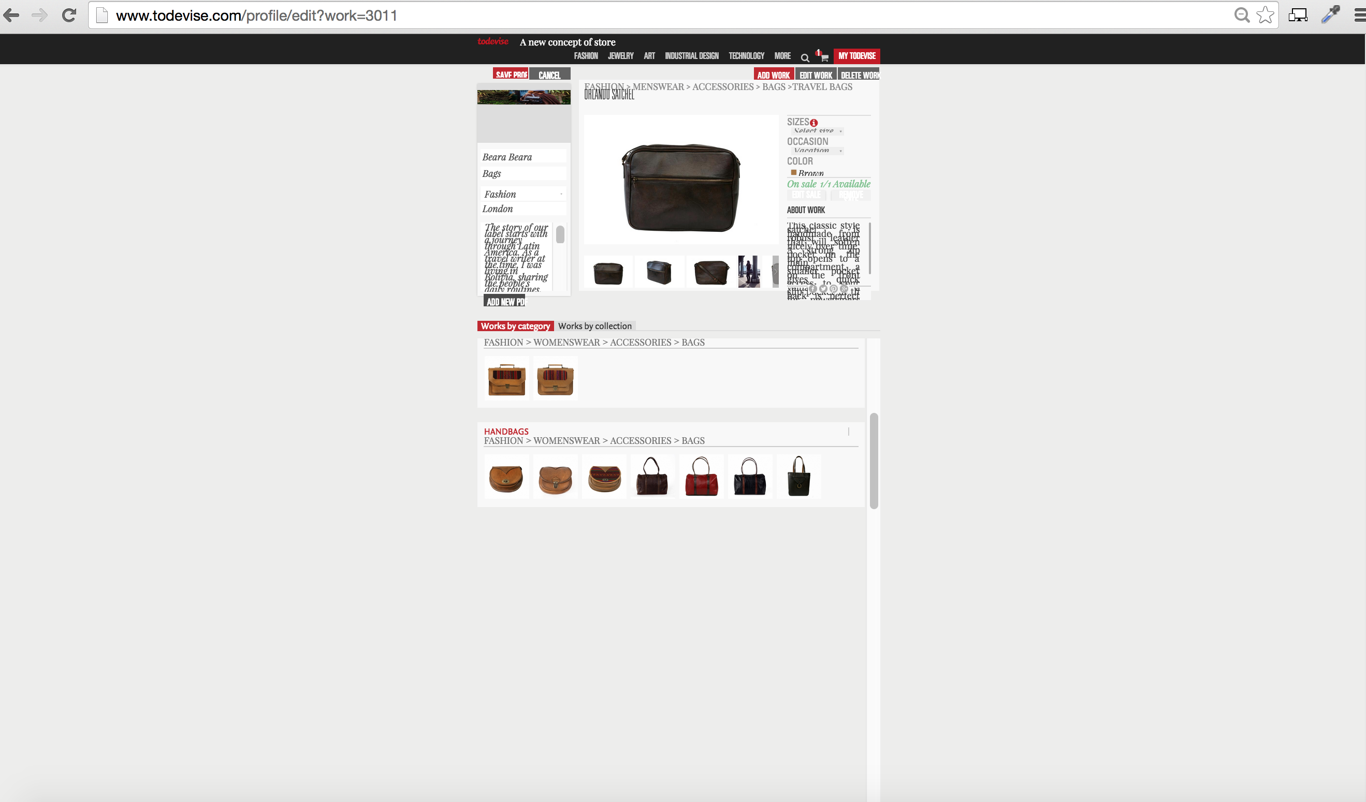1366x802 pixels.
Task: Switch to the Works by collection tab
Action: (595, 326)
